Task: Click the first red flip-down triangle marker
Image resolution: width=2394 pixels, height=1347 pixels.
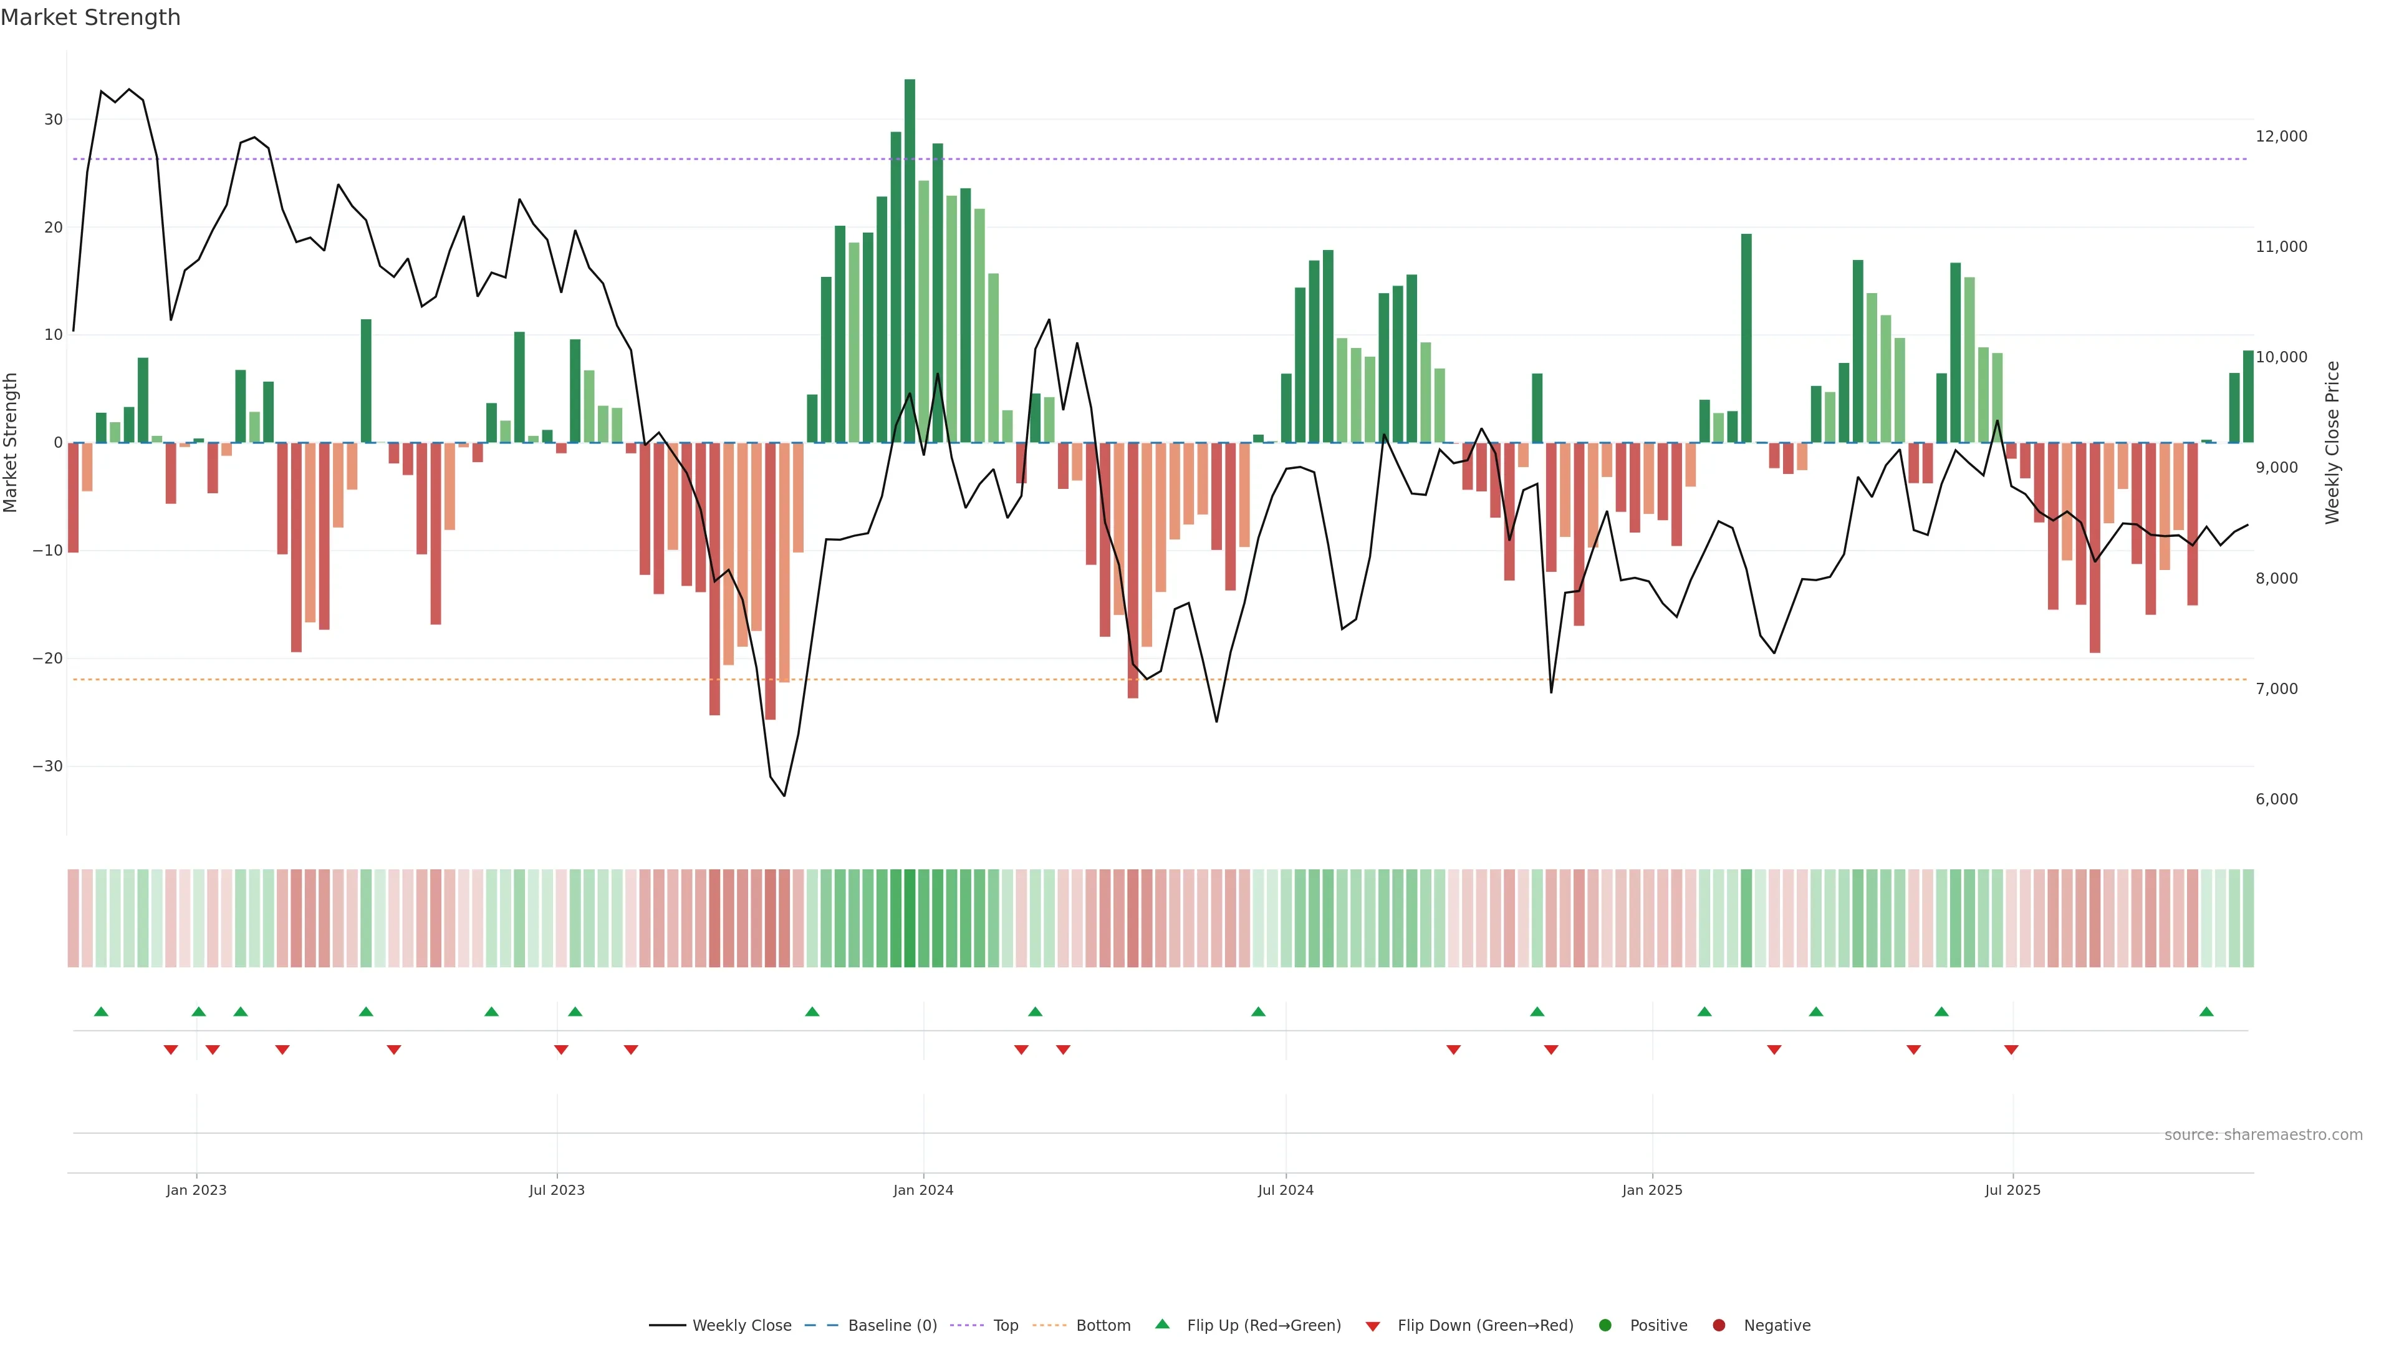Action: [171, 1050]
